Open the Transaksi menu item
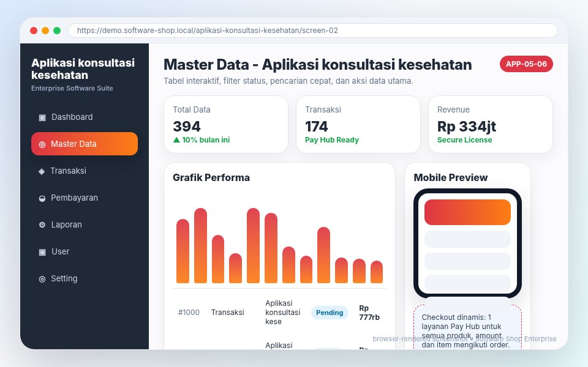 click(x=85, y=171)
